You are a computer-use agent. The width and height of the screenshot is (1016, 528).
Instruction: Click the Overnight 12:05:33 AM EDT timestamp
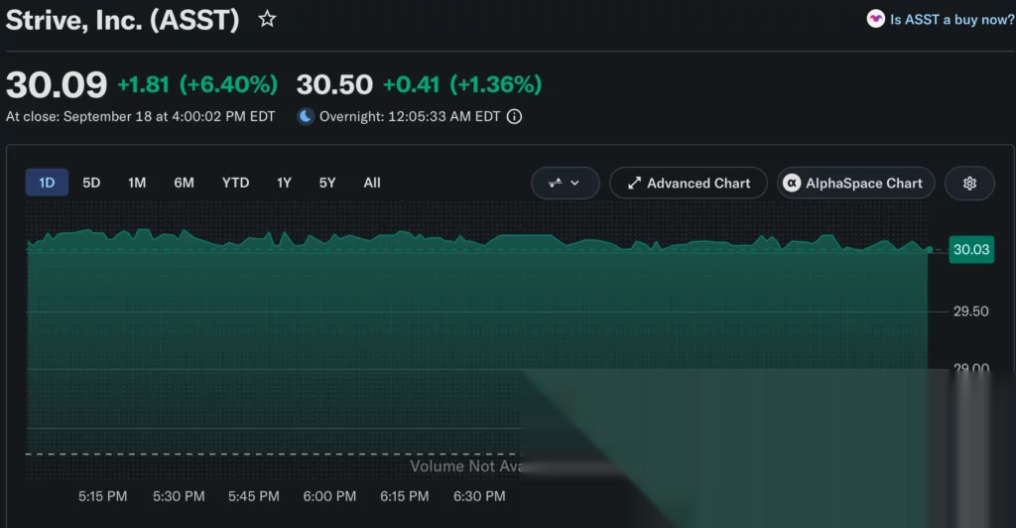(410, 116)
